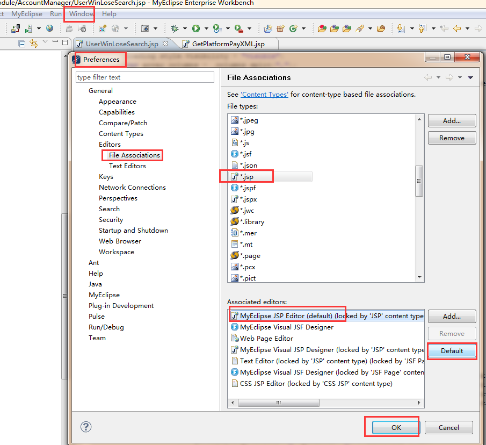
Task: Click the flashlight Search icon in the toolbar
Action: pyautogui.click(x=360, y=28)
